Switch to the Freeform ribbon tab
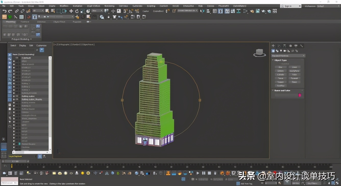This screenshot has height=186, width=341. click(25, 22)
